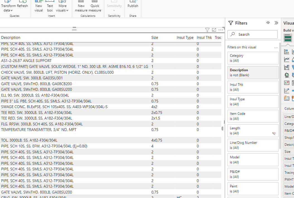The image size is (294, 198).
Task: Collapse the Filters pane with the chevron
Action: (276, 23)
